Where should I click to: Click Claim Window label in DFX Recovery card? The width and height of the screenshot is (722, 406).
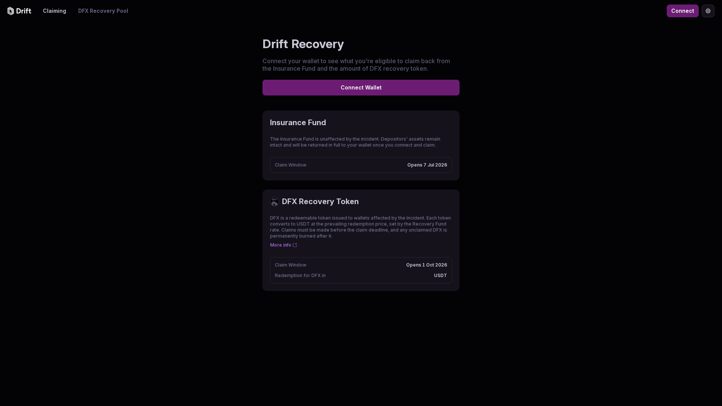291,265
